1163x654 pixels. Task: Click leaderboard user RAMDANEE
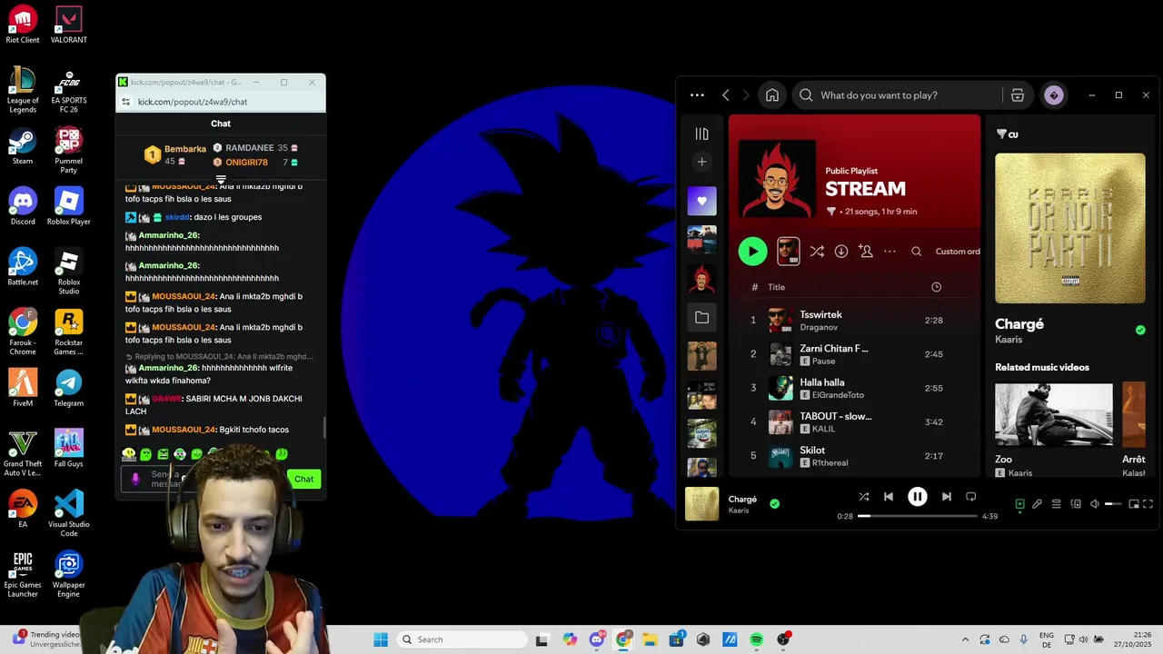(x=250, y=148)
